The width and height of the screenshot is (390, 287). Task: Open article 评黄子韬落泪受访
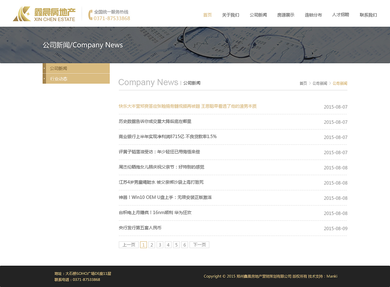[x=159, y=152]
